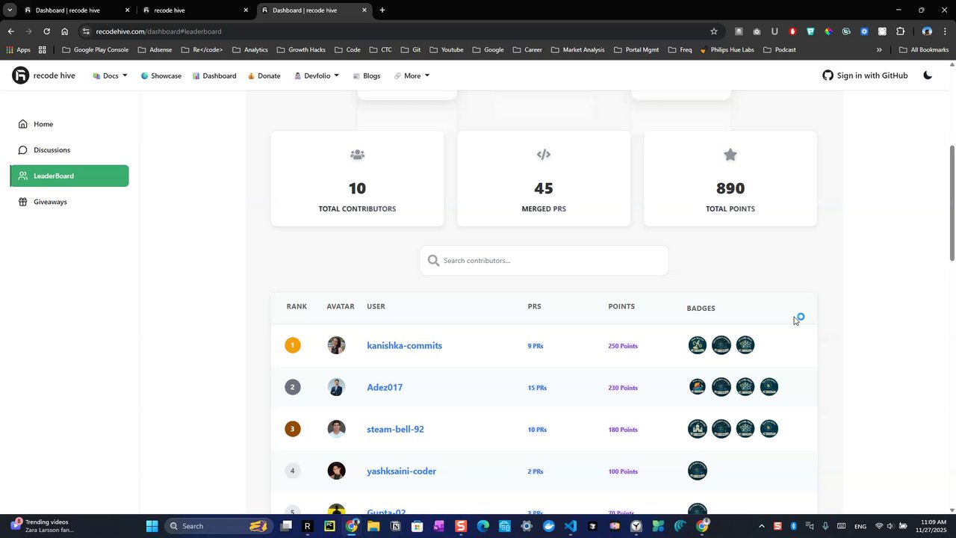Click the camera extension icon in toolbar
This screenshot has height=538, width=956.
click(757, 31)
